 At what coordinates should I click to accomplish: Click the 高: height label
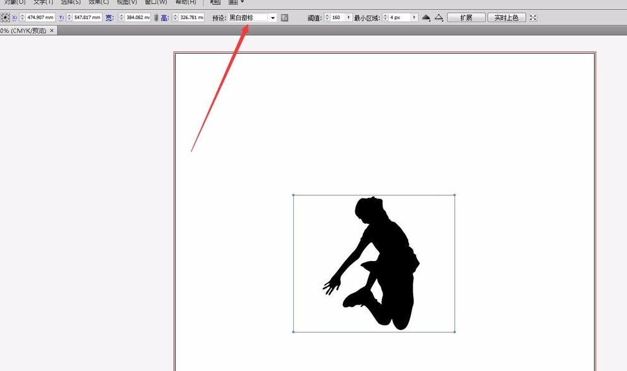[165, 18]
